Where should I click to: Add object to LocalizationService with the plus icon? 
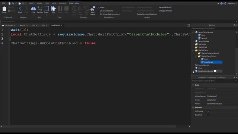(215, 71)
